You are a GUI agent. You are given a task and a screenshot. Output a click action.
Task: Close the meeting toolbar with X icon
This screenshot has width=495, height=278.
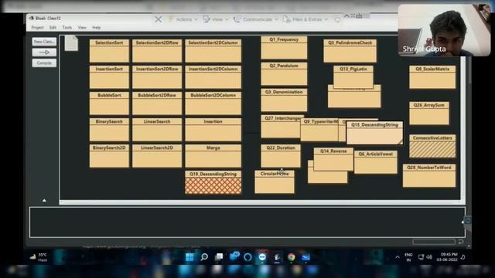(158, 19)
